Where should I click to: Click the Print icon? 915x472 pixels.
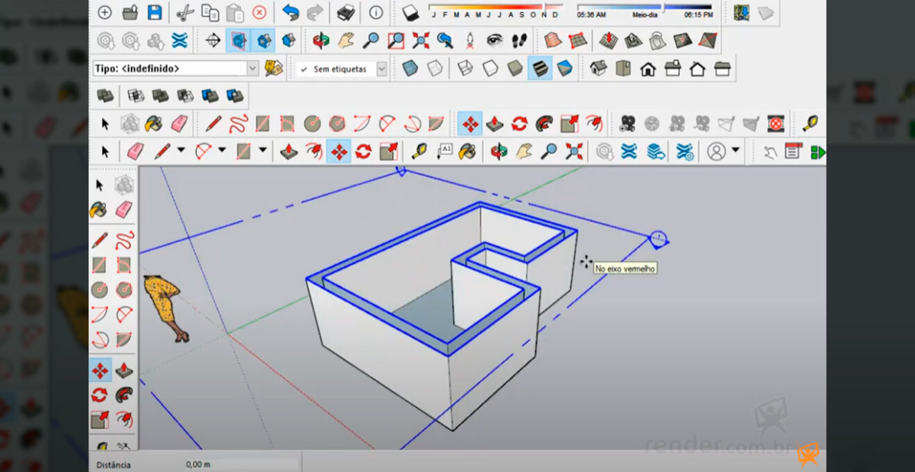click(345, 12)
